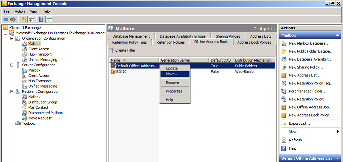
Task: Click the Back arrow toolbar icon
Action: coord(5,19)
